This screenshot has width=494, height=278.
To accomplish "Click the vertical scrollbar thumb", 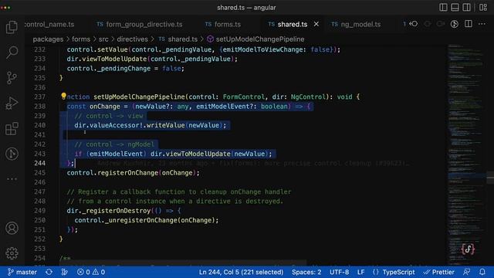I will (x=490, y=178).
